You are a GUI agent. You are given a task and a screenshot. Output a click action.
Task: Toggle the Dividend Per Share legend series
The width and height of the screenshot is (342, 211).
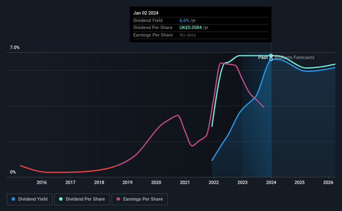tap(82, 199)
